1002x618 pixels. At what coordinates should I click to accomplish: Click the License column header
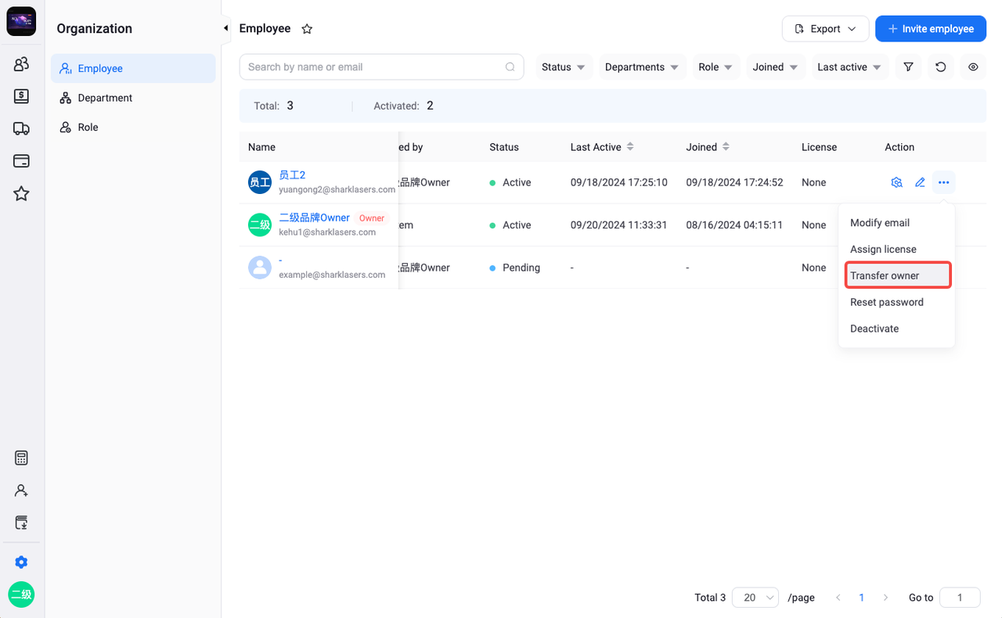tap(819, 147)
